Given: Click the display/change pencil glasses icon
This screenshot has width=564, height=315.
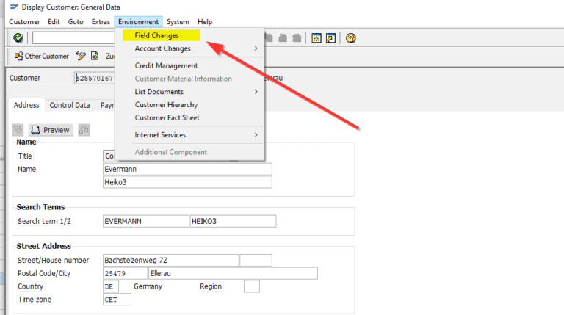Looking at the screenshot, I should (x=81, y=56).
